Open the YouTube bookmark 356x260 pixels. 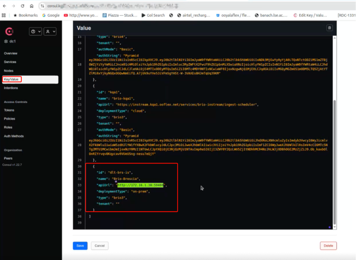coord(81,15)
